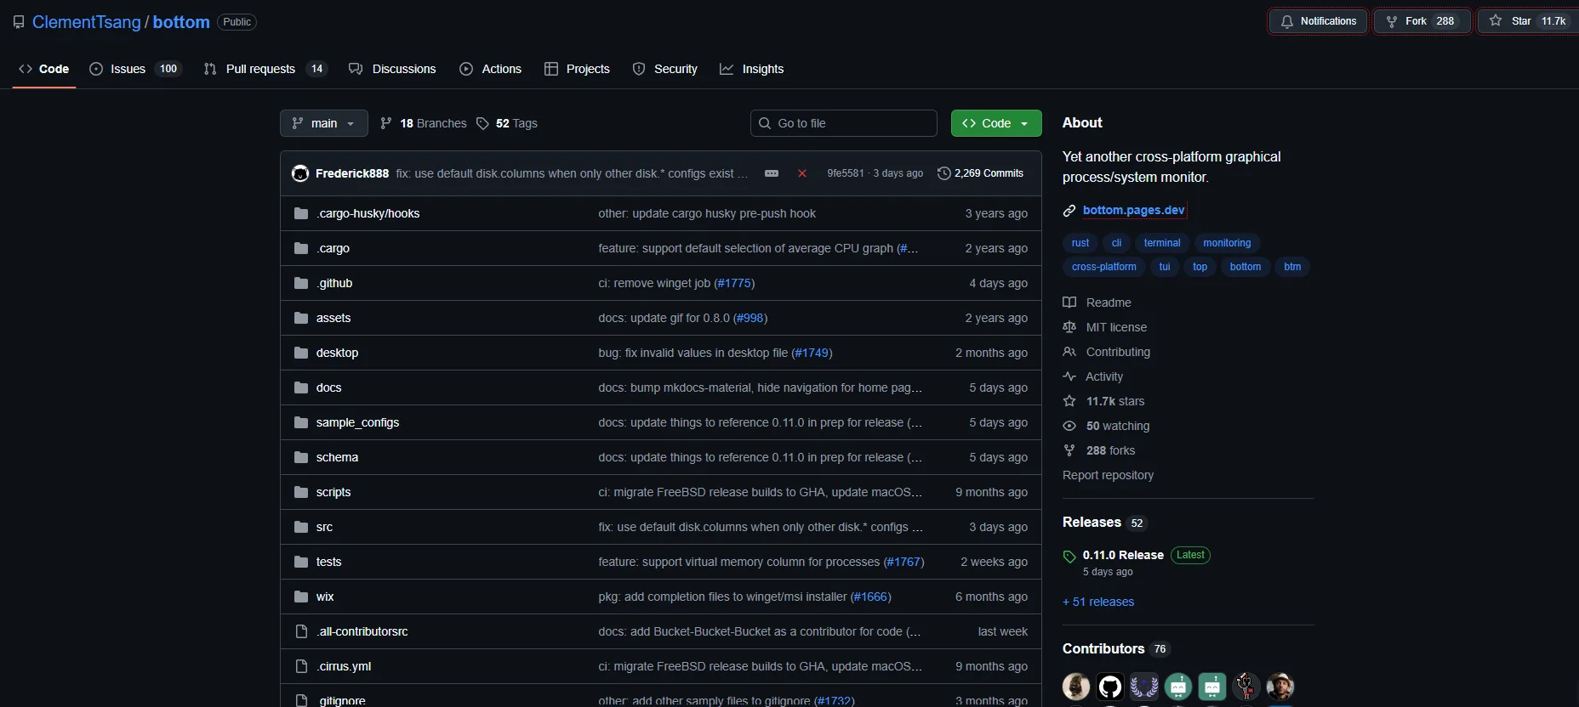Click Frederick888 avatar icon

(x=300, y=173)
